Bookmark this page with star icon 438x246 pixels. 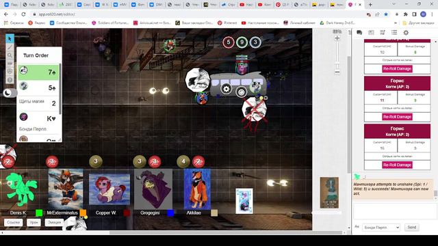click(386, 14)
